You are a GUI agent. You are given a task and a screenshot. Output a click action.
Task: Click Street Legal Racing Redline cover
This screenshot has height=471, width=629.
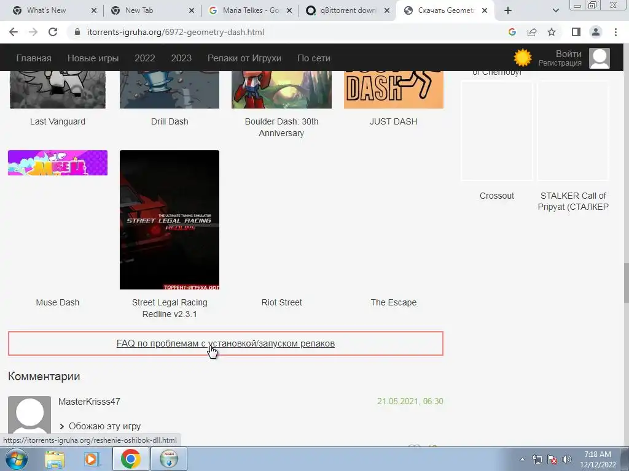(170, 220)
